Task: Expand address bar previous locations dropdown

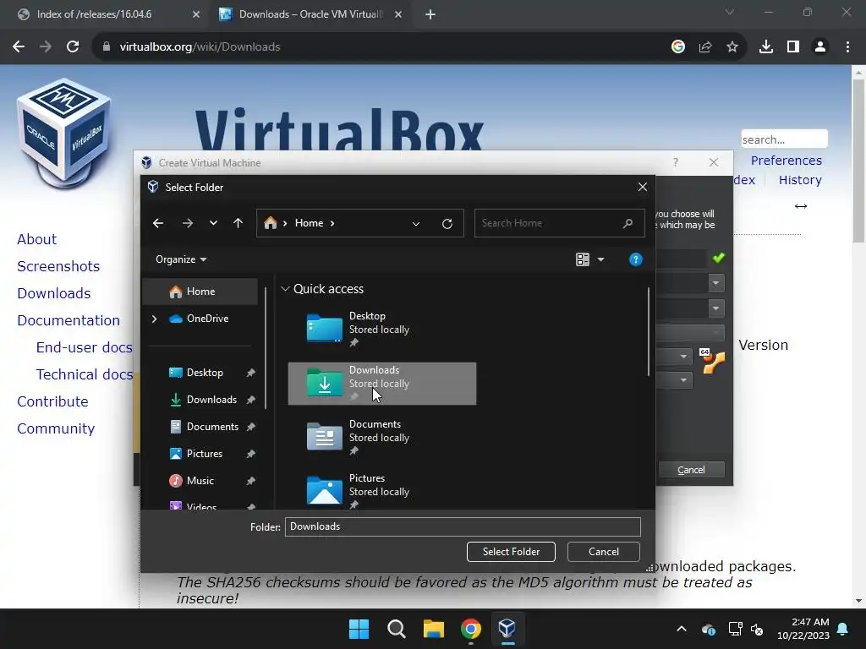Action: [416, 223]
